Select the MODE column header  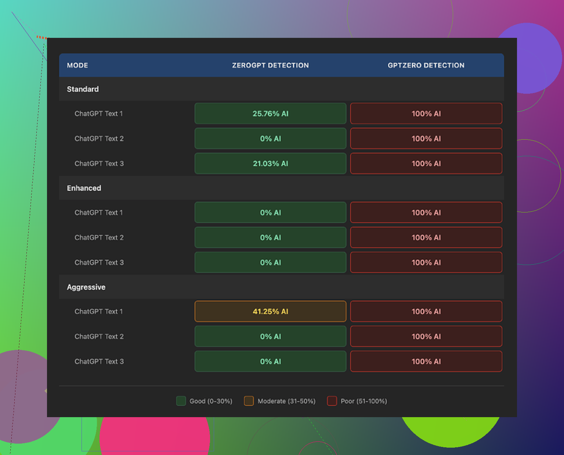(77, 65)
